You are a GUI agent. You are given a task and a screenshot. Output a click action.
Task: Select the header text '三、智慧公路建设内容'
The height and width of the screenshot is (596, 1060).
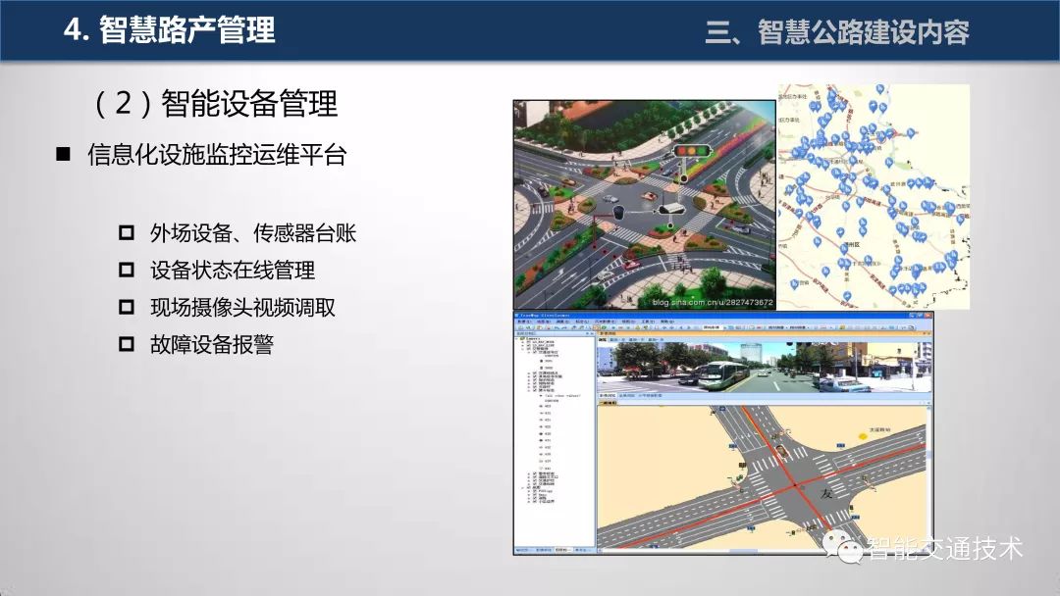837,31
